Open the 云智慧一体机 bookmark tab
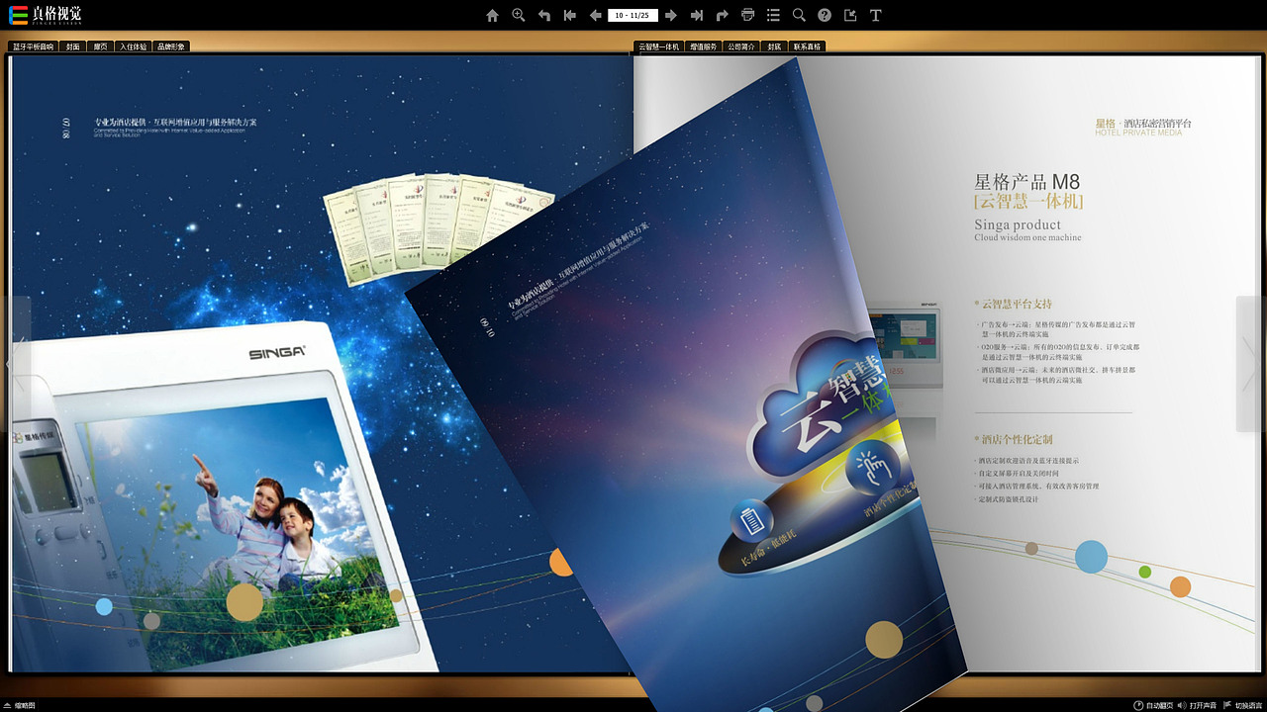 [658, 46]
